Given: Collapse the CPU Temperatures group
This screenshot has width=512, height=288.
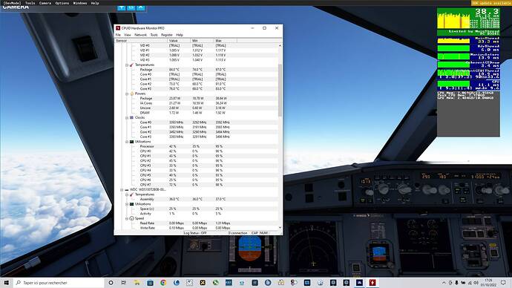Looking at the screenshot, I should point(127,65).
